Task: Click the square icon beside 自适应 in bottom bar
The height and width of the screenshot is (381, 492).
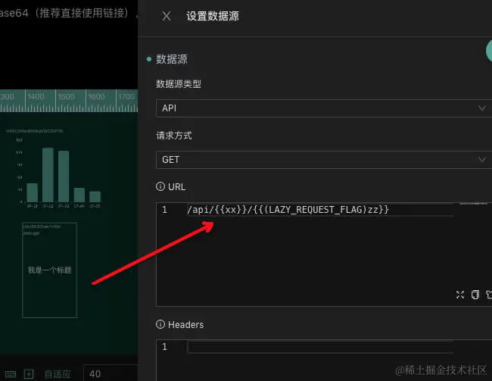Action: 29,373
